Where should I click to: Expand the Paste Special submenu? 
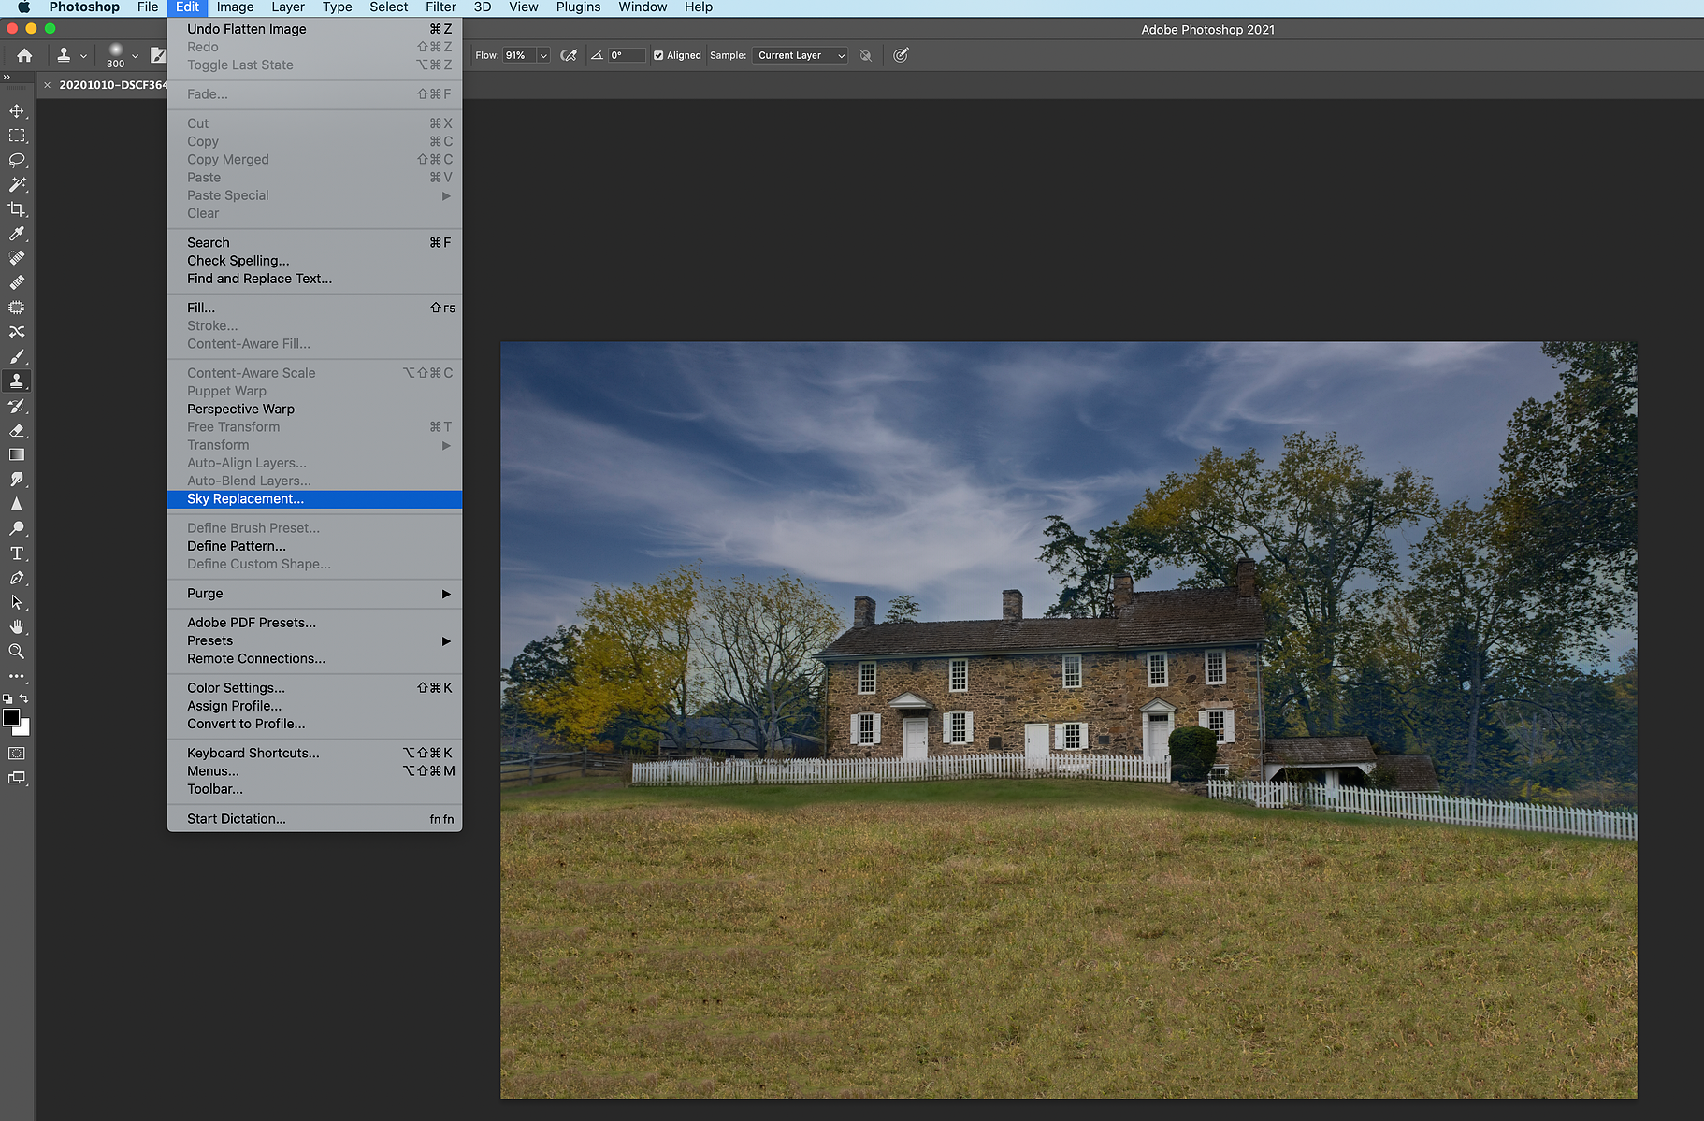tap(314, 195)
